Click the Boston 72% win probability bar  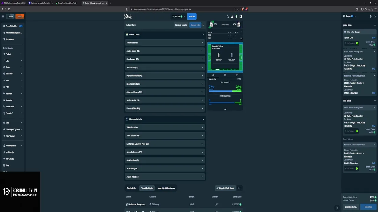coord(220,91)
